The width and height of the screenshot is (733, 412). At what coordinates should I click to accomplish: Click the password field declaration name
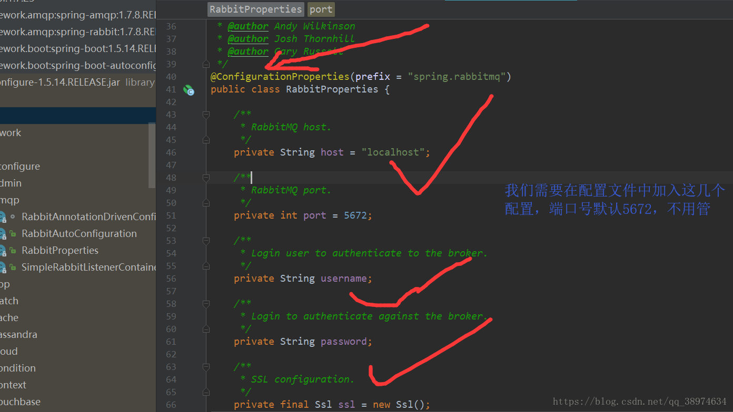[x=344, y=342]
